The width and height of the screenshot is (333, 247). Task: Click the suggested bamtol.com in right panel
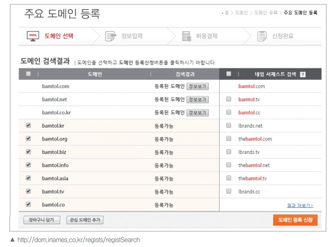pos(252,86)
